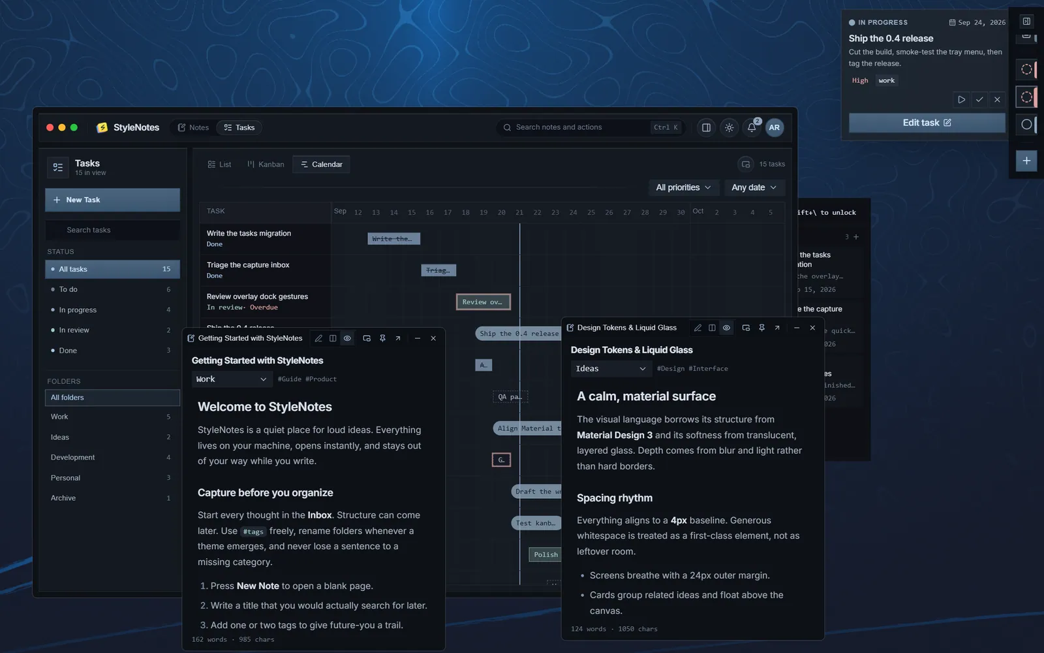
Task: Toggle preview eye in Getting Started note
Action: coord(347,338)
